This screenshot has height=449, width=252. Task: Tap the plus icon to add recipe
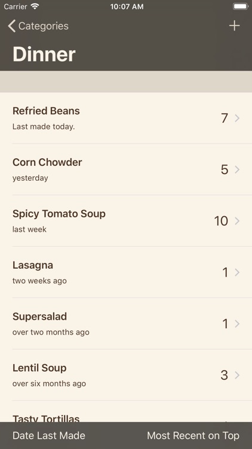(234, 26)
